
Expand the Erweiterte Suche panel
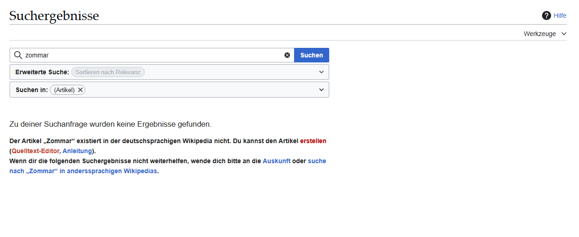pos(321,72)
